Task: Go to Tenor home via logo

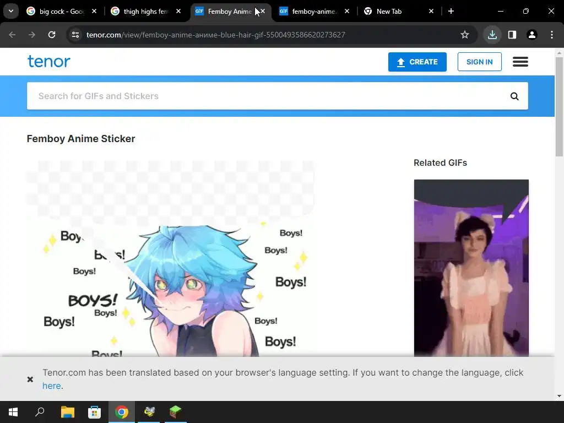Action: click(x=49, y=62)
